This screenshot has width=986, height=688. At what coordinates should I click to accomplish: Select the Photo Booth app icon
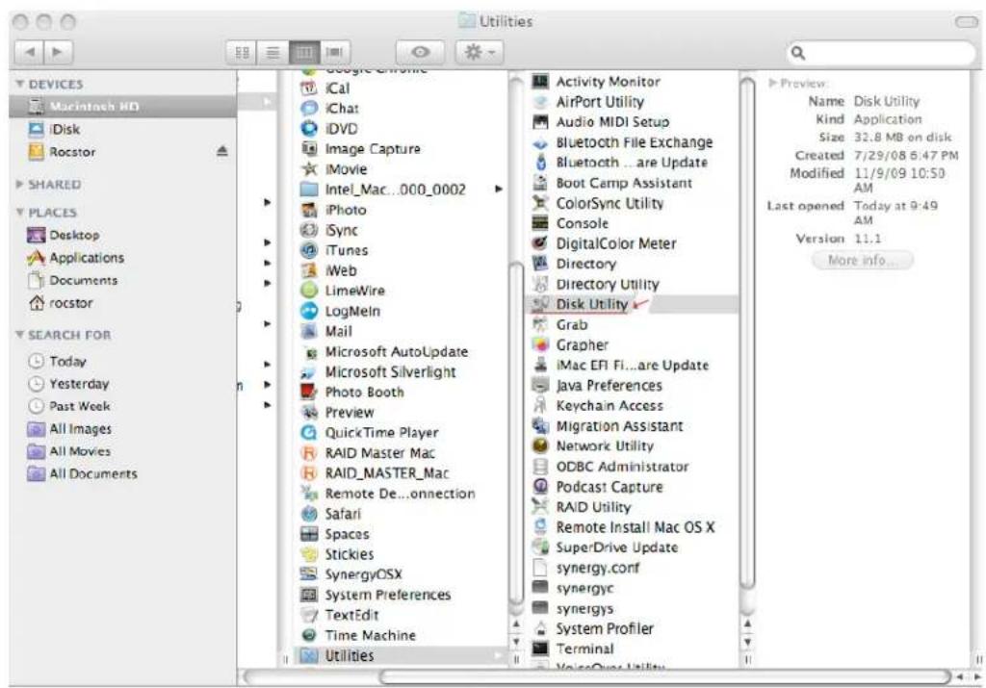[x=309, y=392]
